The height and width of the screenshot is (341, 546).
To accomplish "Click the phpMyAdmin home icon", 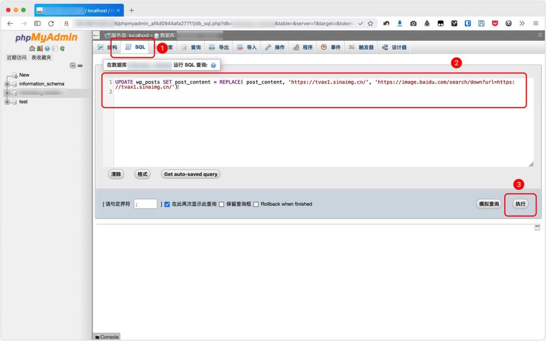I will tap(32, 49).
